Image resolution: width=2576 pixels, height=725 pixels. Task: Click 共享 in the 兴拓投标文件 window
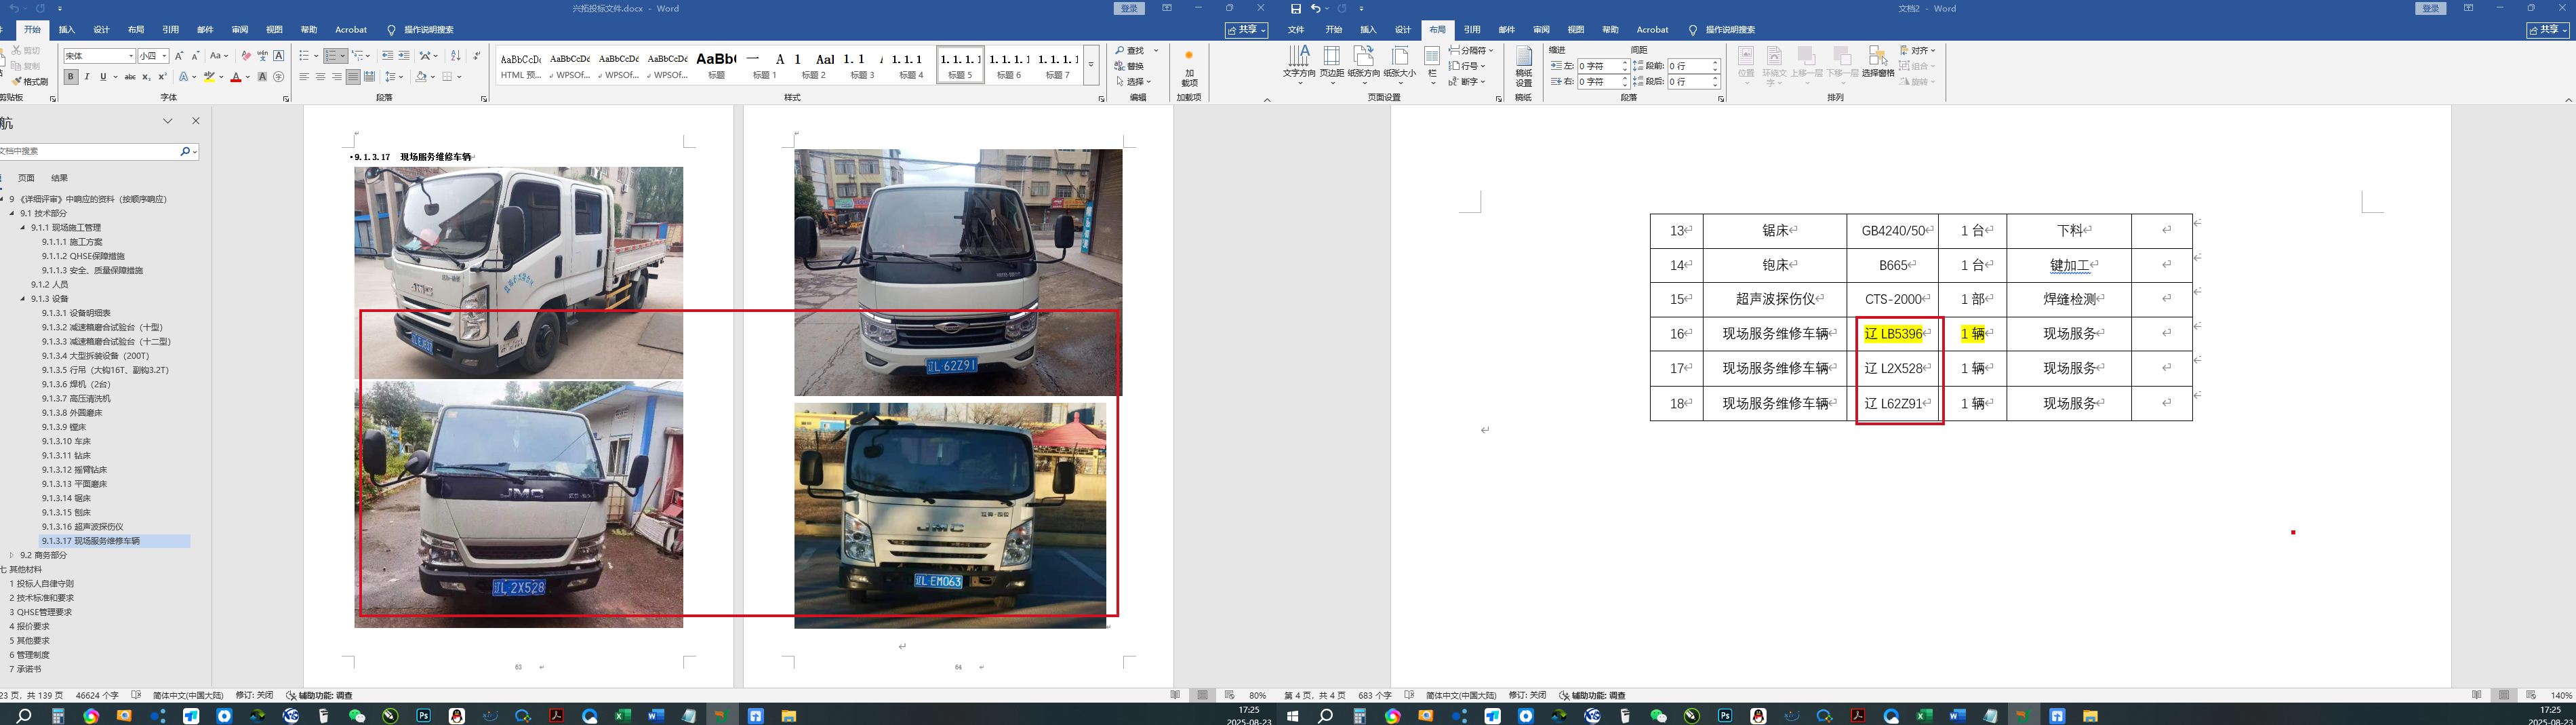click(1247, 30)
